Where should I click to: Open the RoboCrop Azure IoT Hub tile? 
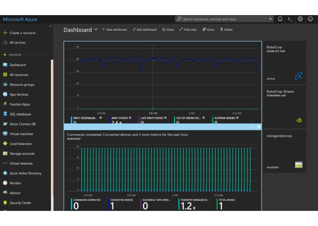point(285,62)
